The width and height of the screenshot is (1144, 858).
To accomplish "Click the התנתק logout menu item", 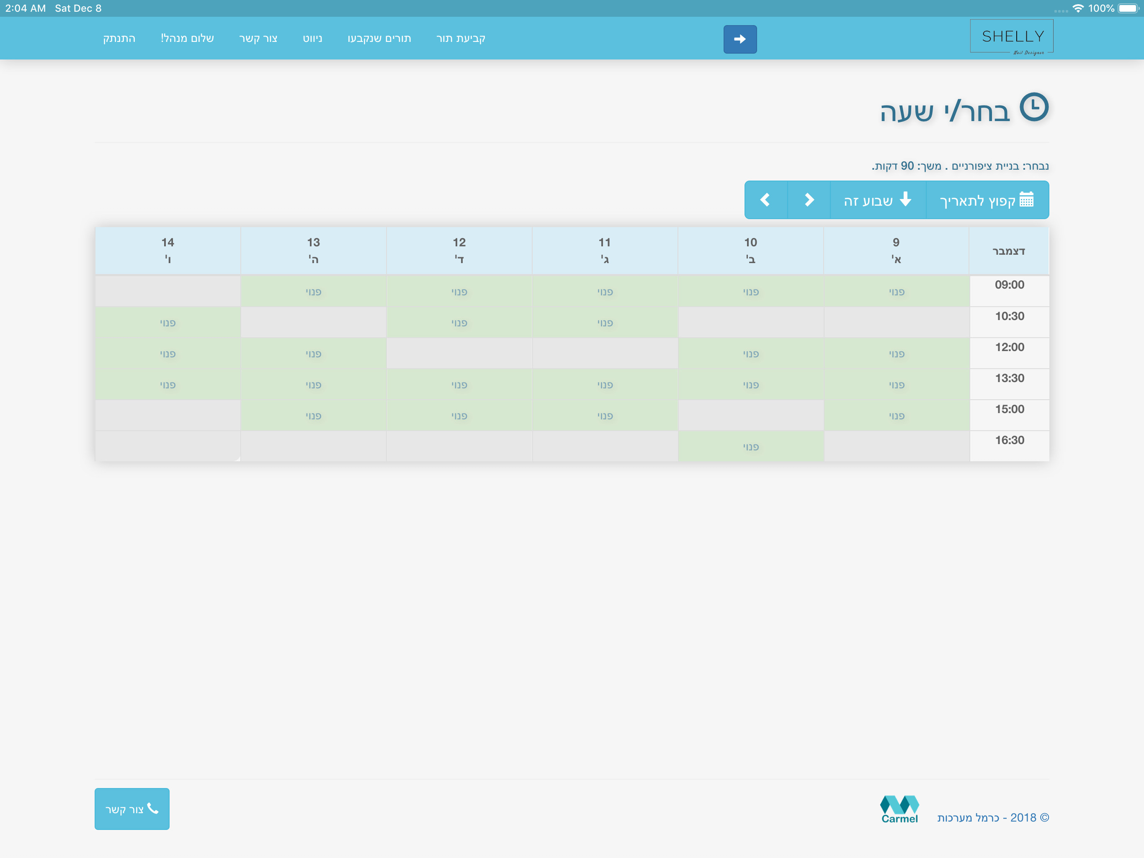I will tap(119, 38).
